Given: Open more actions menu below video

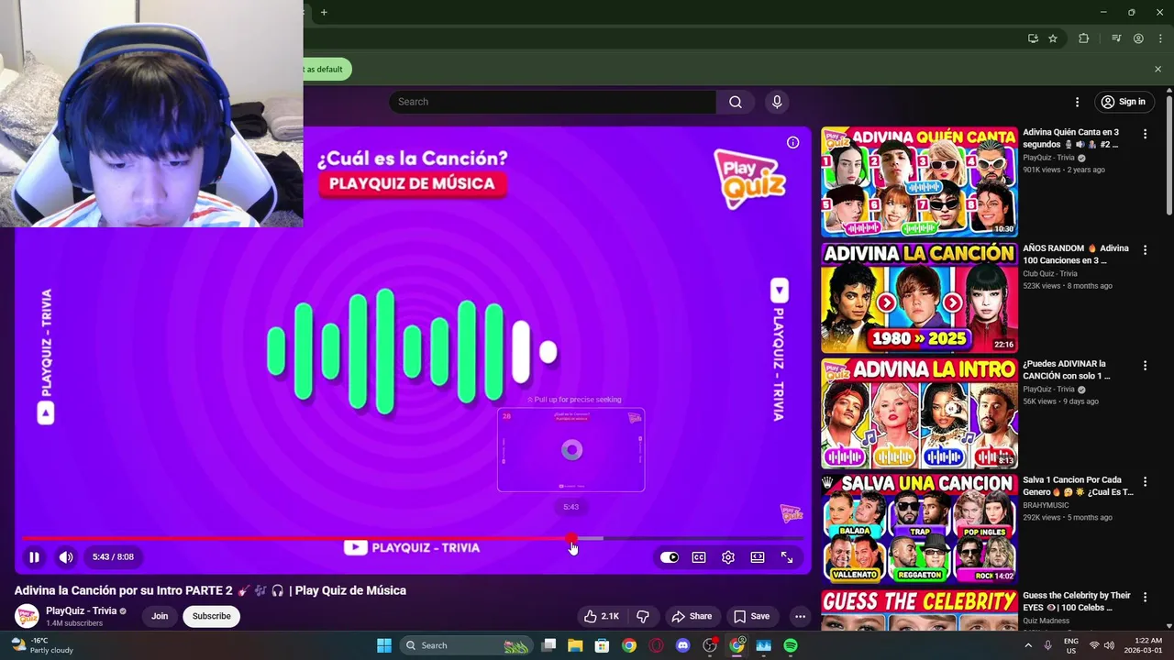Looking at the screenshot, I should 800,616.
